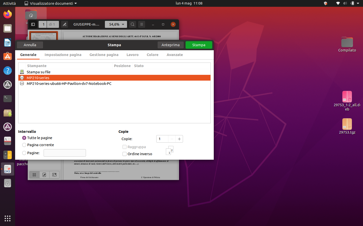Open the package installer dock icon
This screenshot has width=363, height=226.
(x=8, y=113)
